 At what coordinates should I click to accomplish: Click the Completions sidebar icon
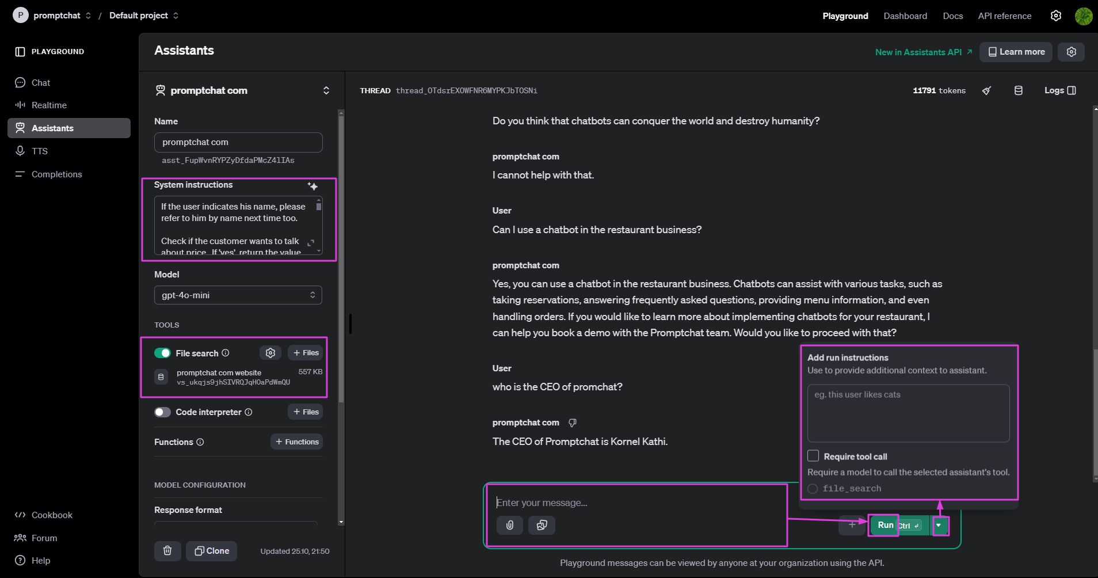pos(20,174)
